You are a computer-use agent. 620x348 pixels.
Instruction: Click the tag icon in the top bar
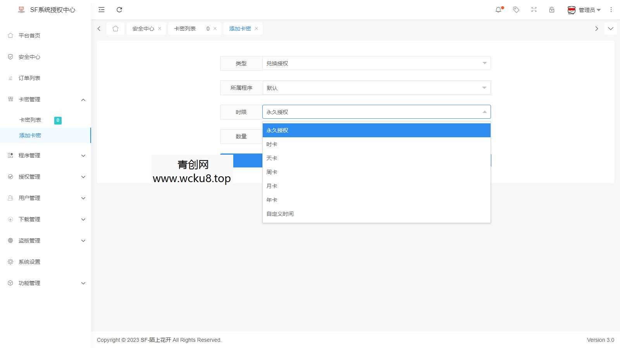pos(516,10)
